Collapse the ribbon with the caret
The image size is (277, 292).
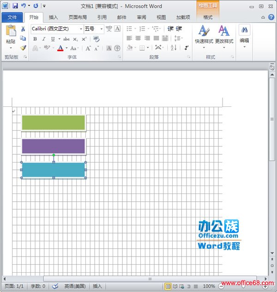(x=263, y=18)
